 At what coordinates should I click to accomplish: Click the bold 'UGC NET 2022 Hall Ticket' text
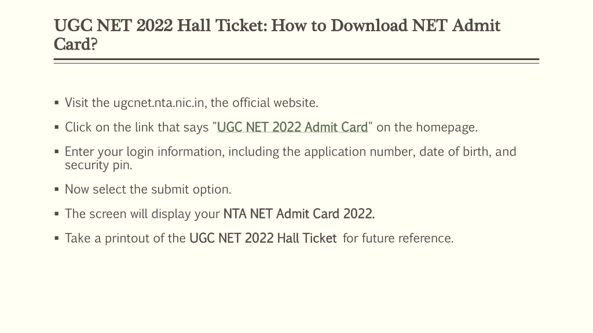(263, 238)
